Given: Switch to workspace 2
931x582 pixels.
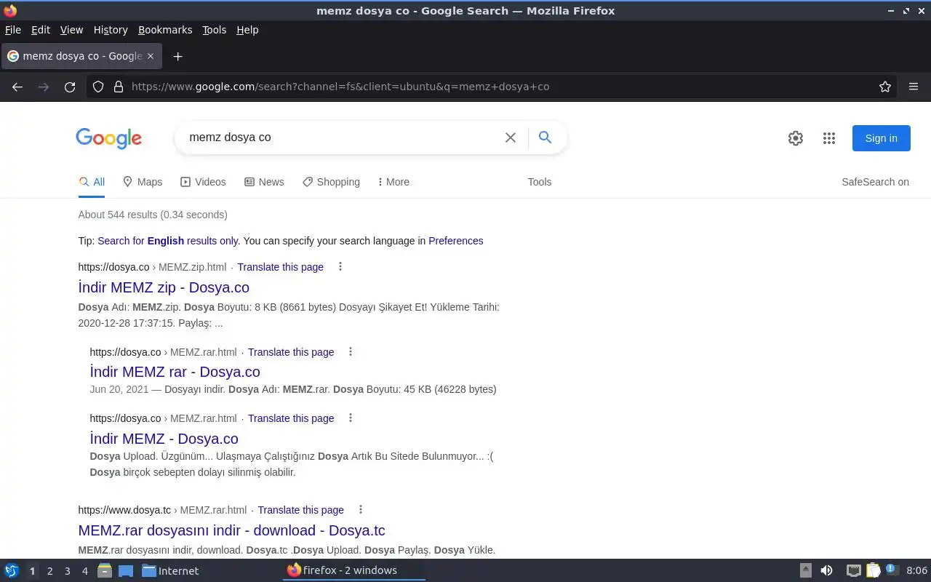Looking at the screenshot, I should [x=49, y=571].
